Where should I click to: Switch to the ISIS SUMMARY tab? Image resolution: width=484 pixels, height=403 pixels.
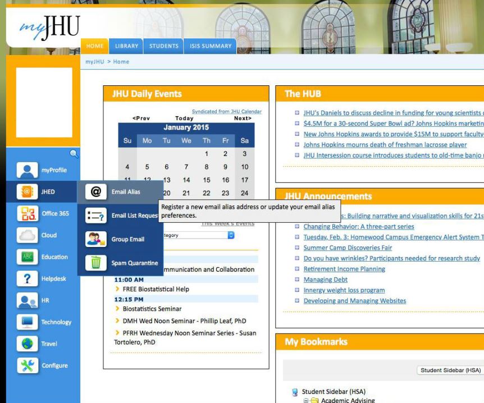click(x=211, y=46)
